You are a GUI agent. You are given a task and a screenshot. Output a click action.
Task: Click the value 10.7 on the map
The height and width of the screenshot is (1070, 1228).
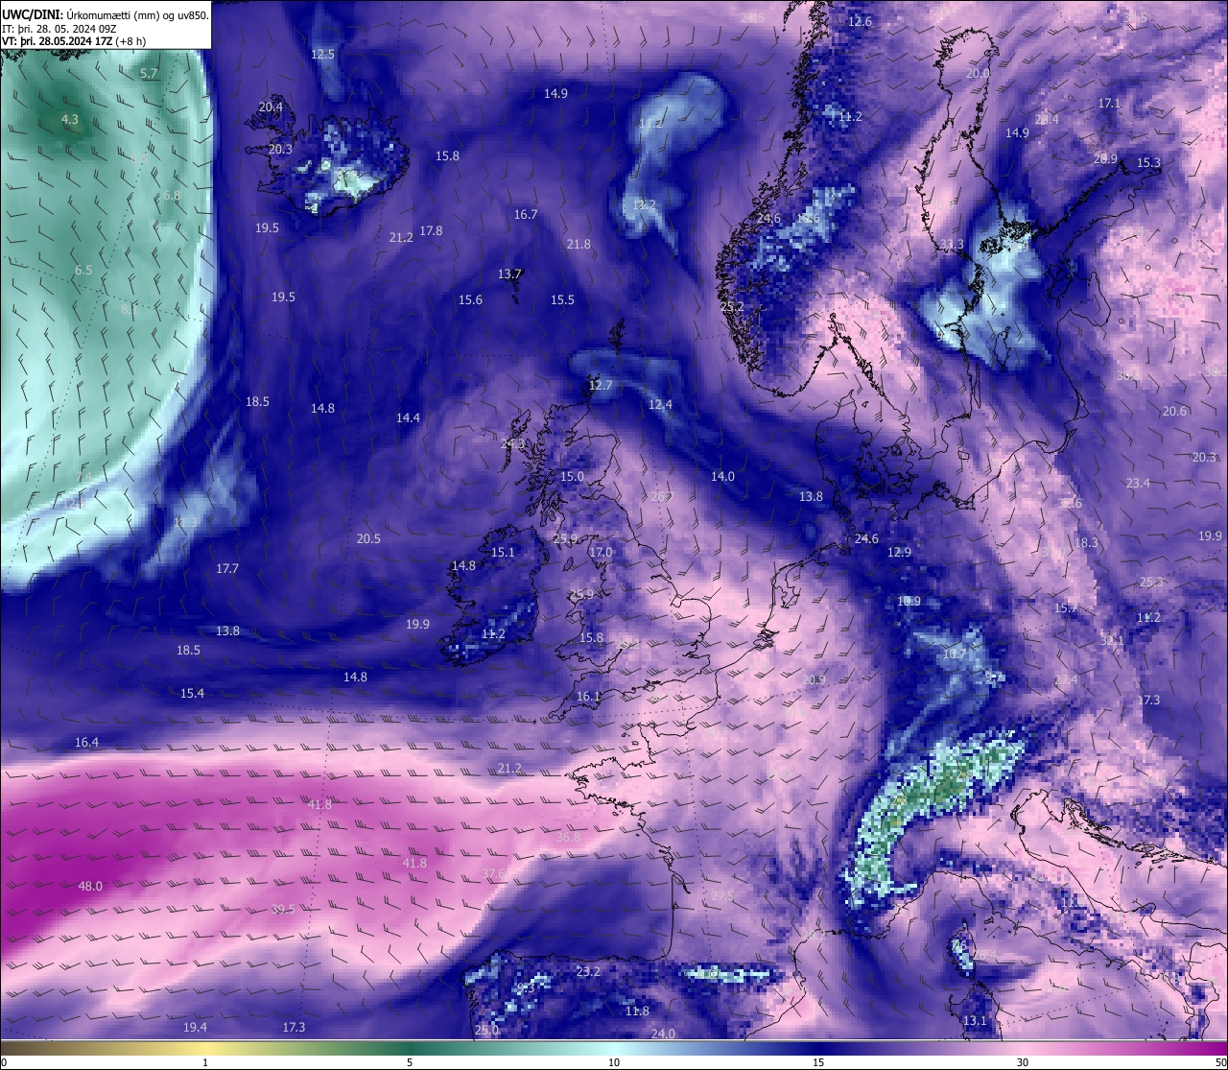(x=955, y=654)
